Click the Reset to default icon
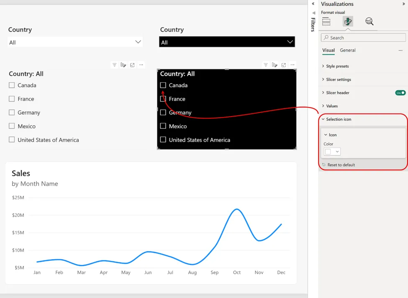The image size is (408, 298). coord(324,165)
